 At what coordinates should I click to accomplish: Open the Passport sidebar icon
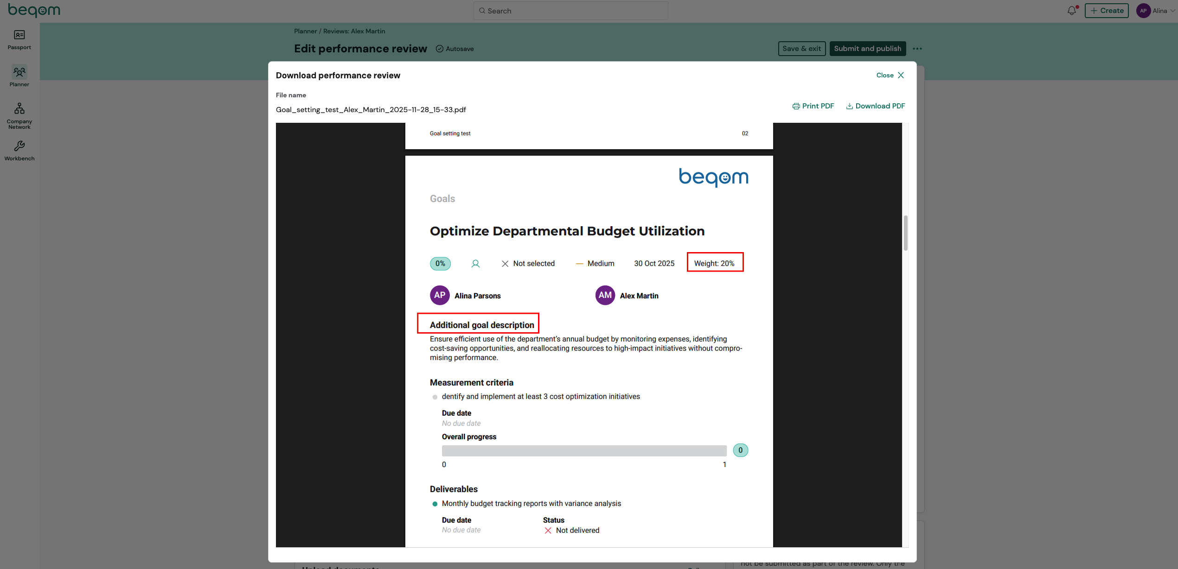coord(19,35)
